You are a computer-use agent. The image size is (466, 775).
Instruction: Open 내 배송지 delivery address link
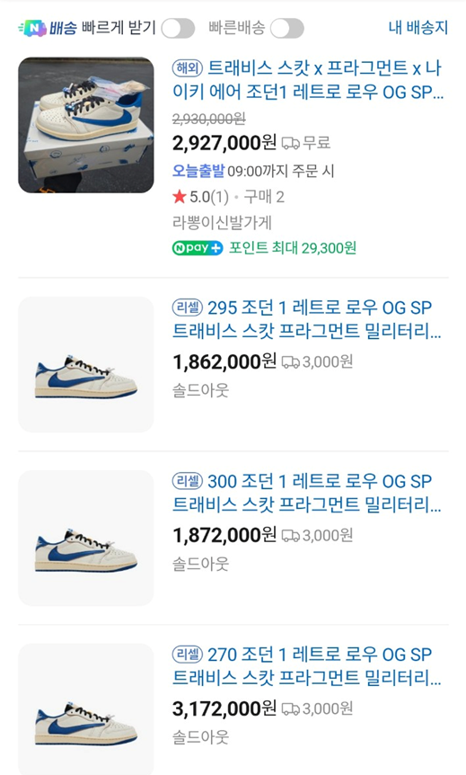click(418, 28)
